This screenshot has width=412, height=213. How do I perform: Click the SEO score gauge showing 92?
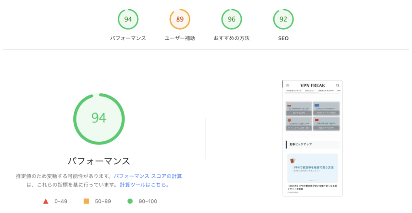(283, 19)
